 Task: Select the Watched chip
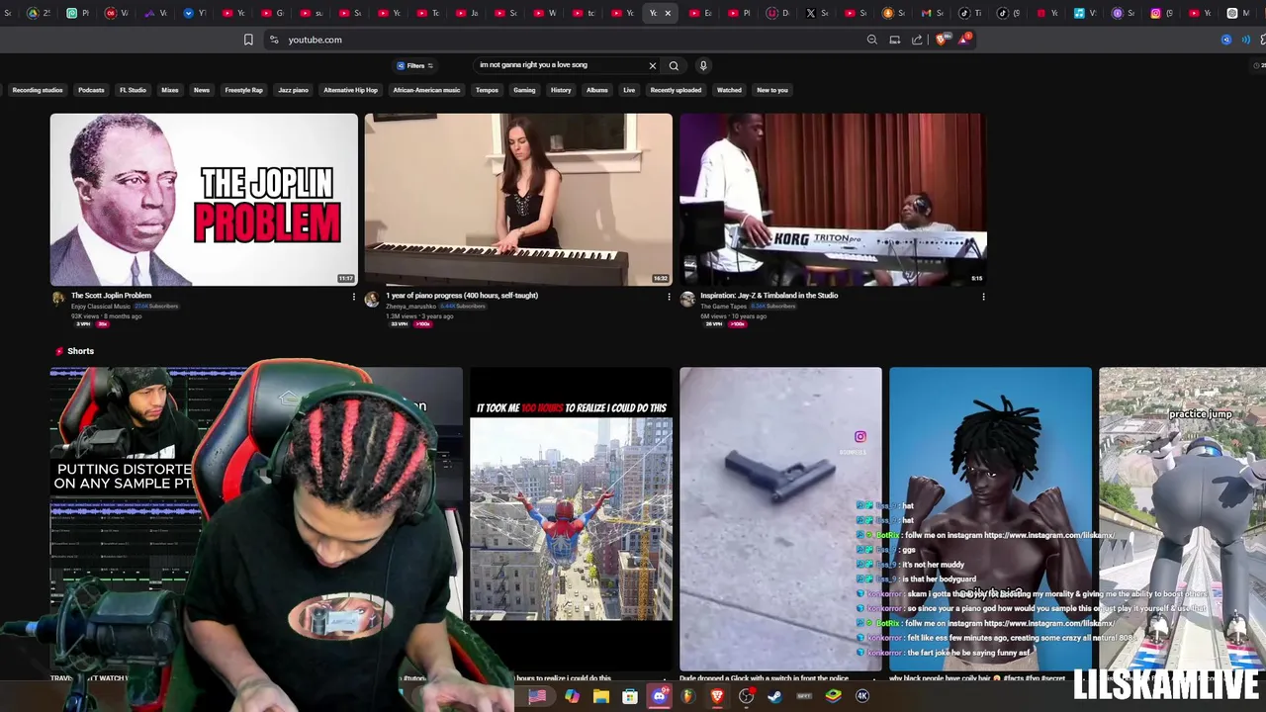pos(729,90)
